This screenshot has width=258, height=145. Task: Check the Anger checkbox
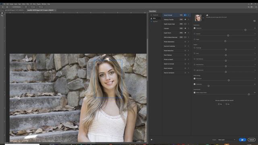194,39
